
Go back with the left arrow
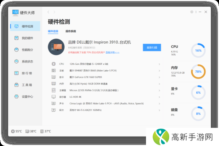[48, 12]
